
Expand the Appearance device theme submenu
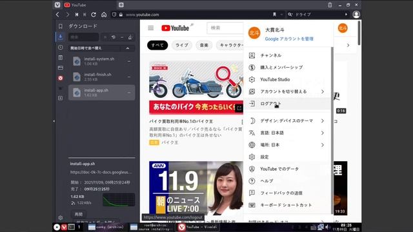(323, 121)
